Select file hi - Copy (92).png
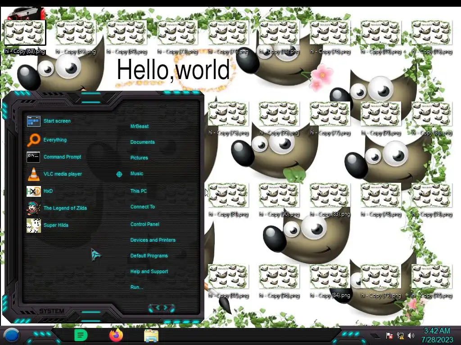 point(432,281)
